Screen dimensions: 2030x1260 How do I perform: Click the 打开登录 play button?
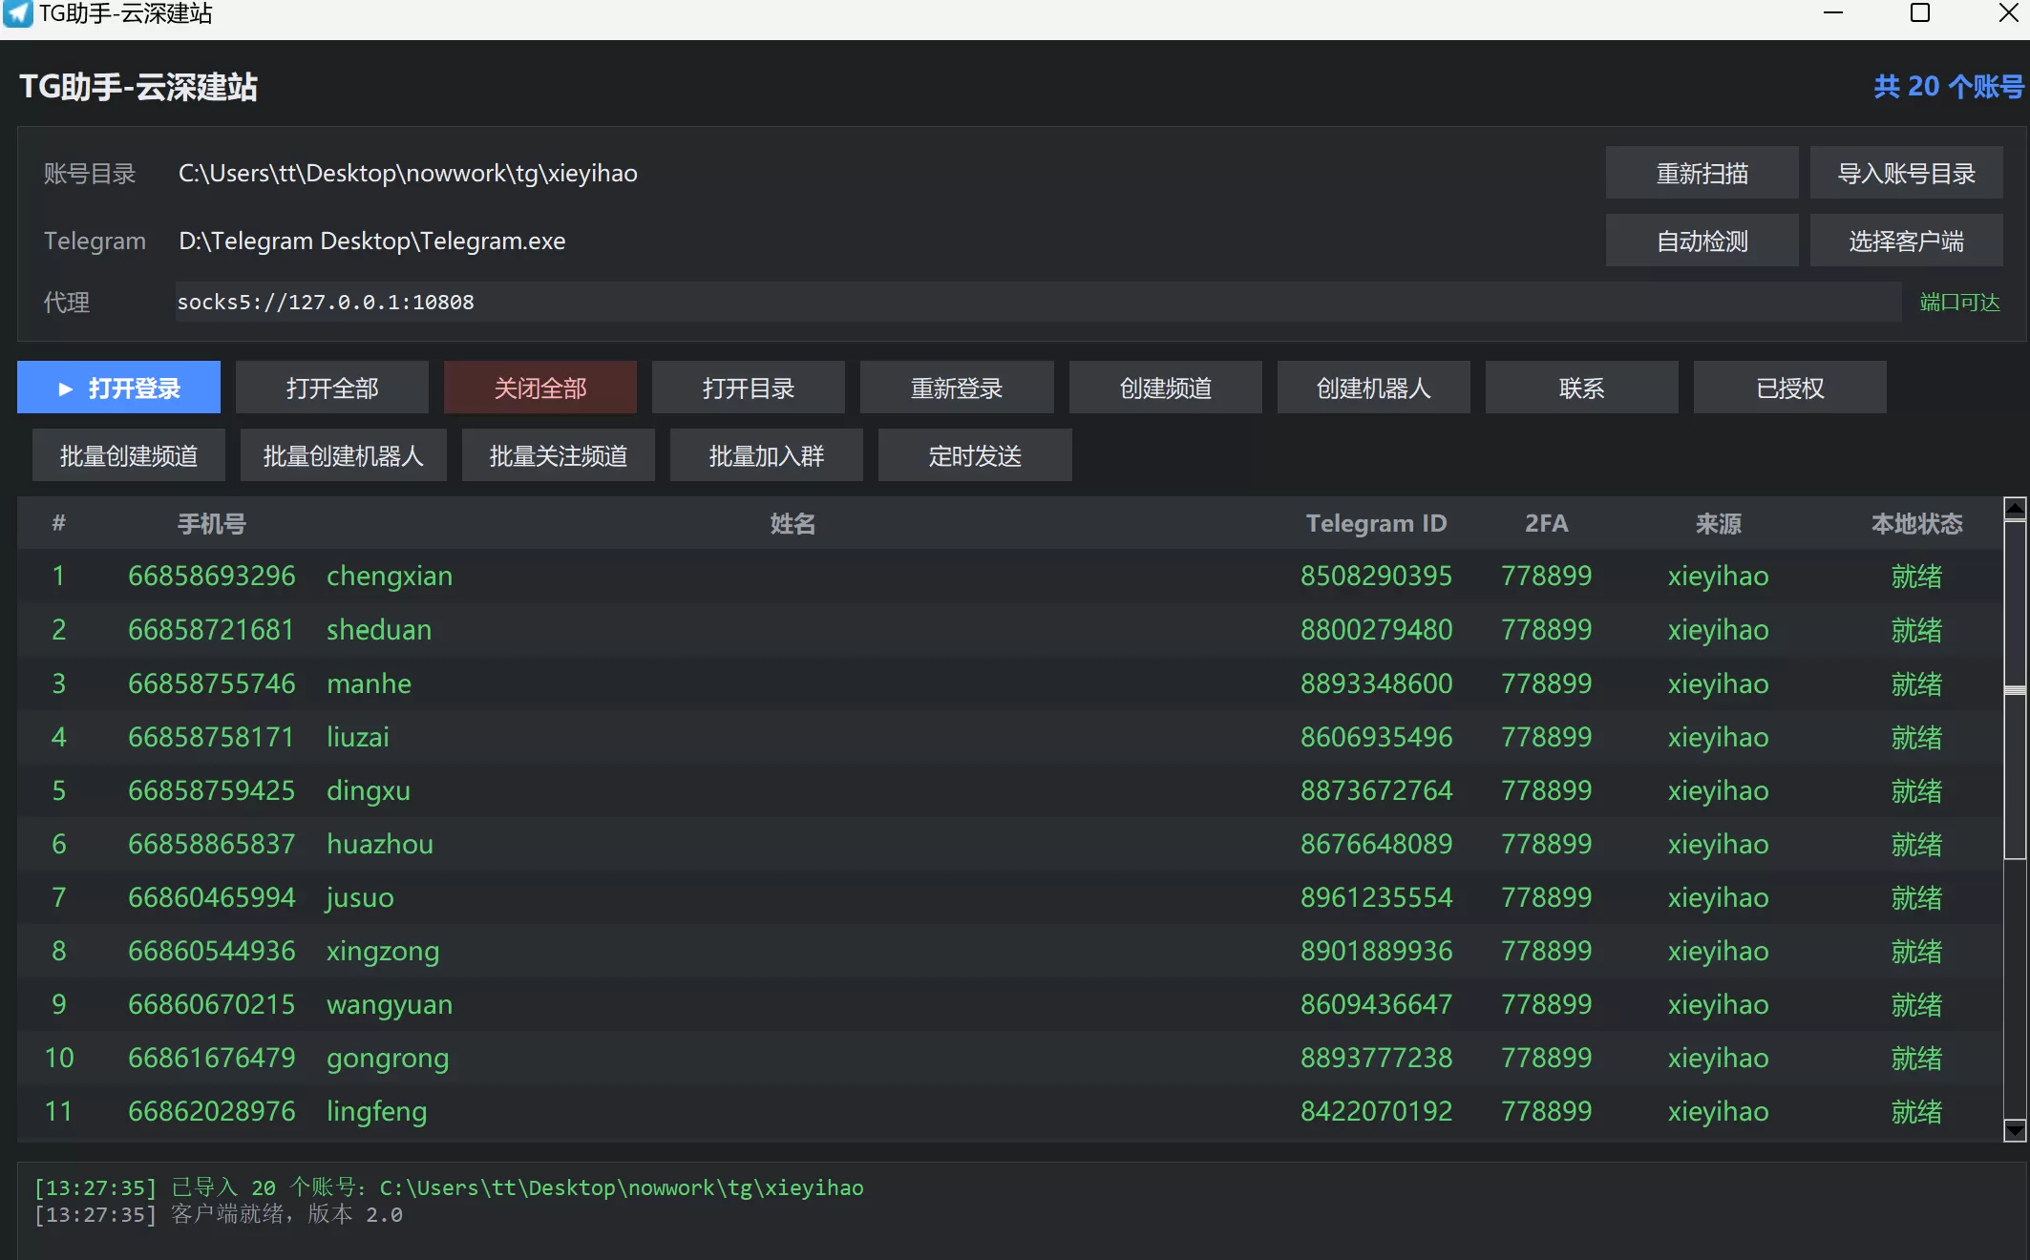118,388
